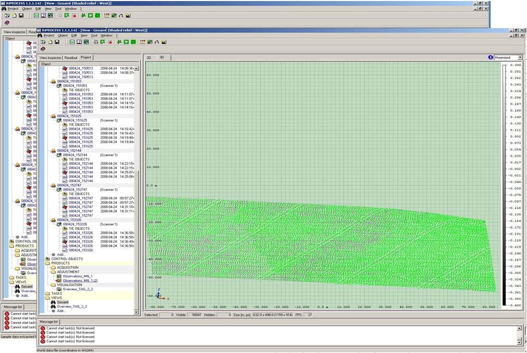Viewport: 527px width, 353px height.
Task: Click the red X icon in back window toolbar
Action: coord(74,16)
